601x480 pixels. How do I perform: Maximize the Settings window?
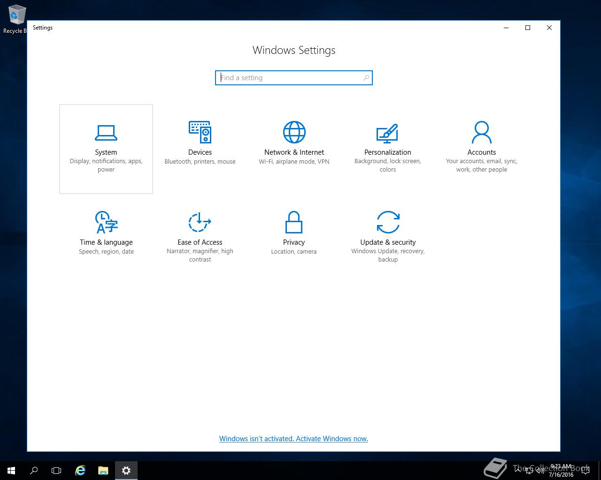528,28
